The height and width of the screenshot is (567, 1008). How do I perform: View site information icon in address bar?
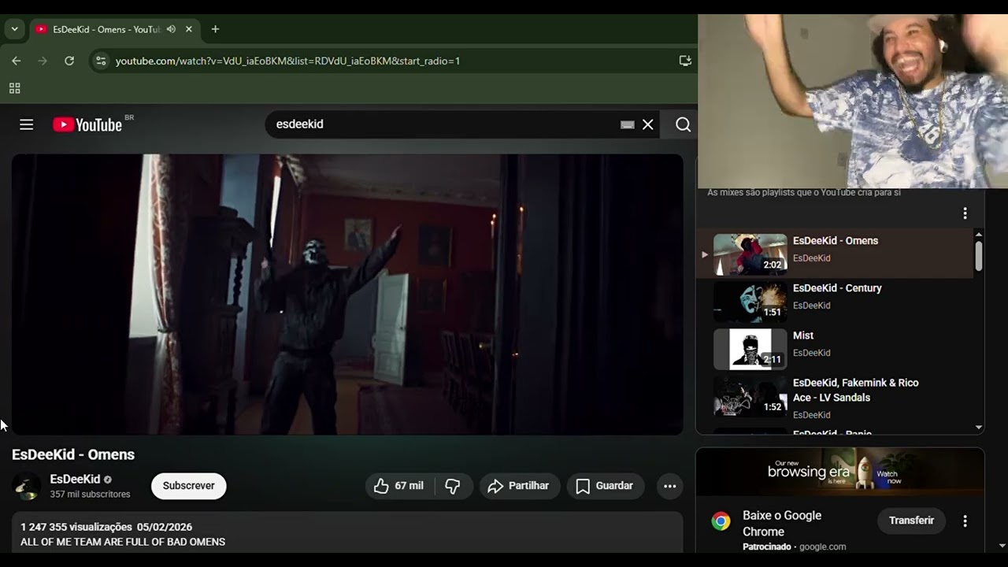pyautogui.click(x=100, y=61)
